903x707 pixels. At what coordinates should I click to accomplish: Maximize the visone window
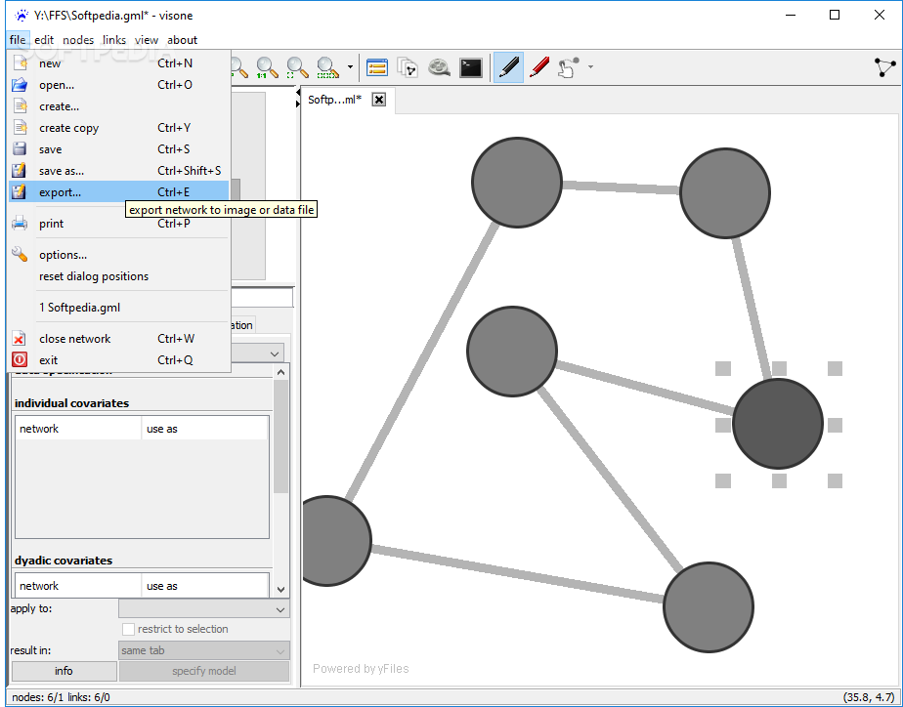coord(835,16)
